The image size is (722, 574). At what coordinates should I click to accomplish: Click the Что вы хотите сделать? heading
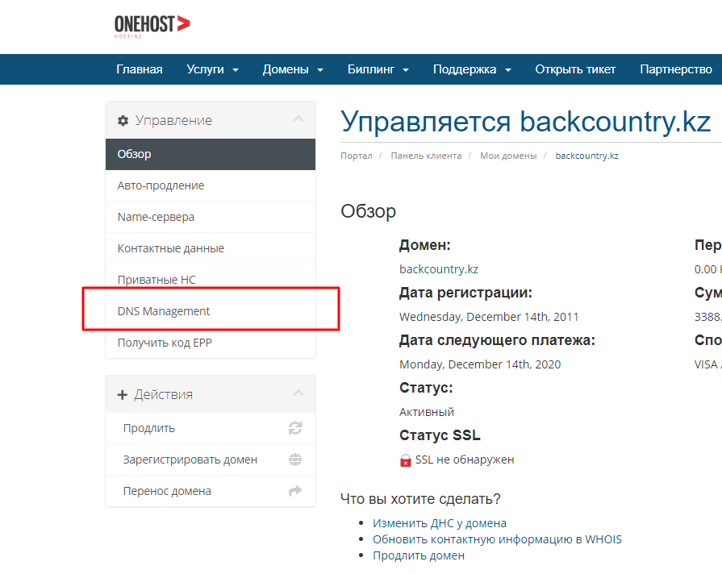[x=420, y=499]
